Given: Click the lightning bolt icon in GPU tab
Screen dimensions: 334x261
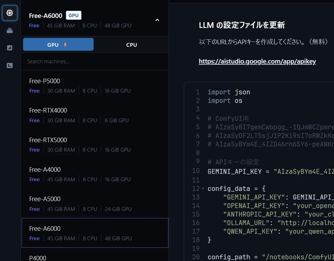Looking at the screenshot, I should point(65,45).
